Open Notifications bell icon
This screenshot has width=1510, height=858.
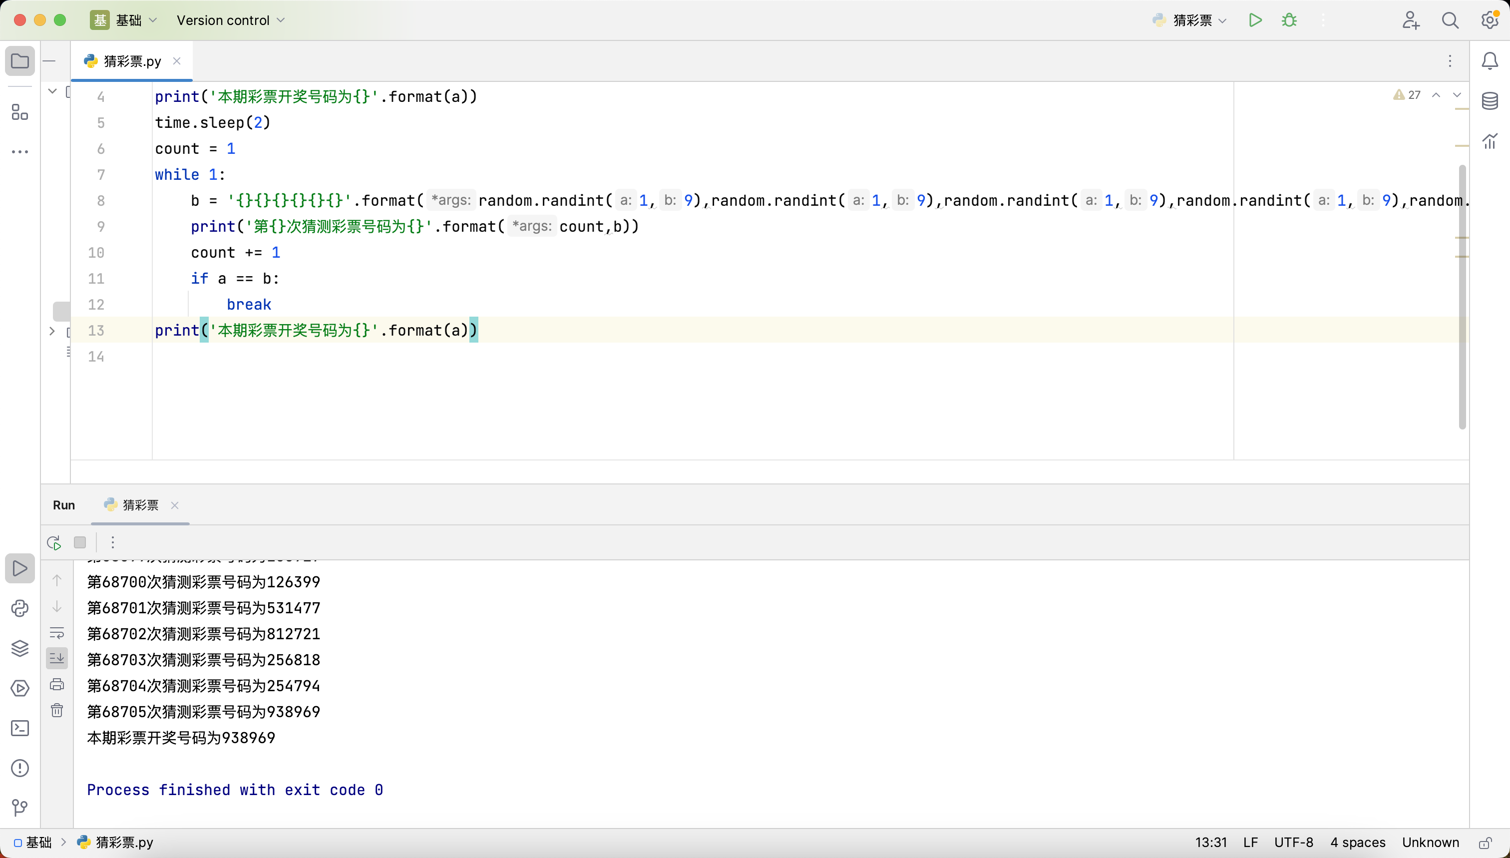point(1490,61)
